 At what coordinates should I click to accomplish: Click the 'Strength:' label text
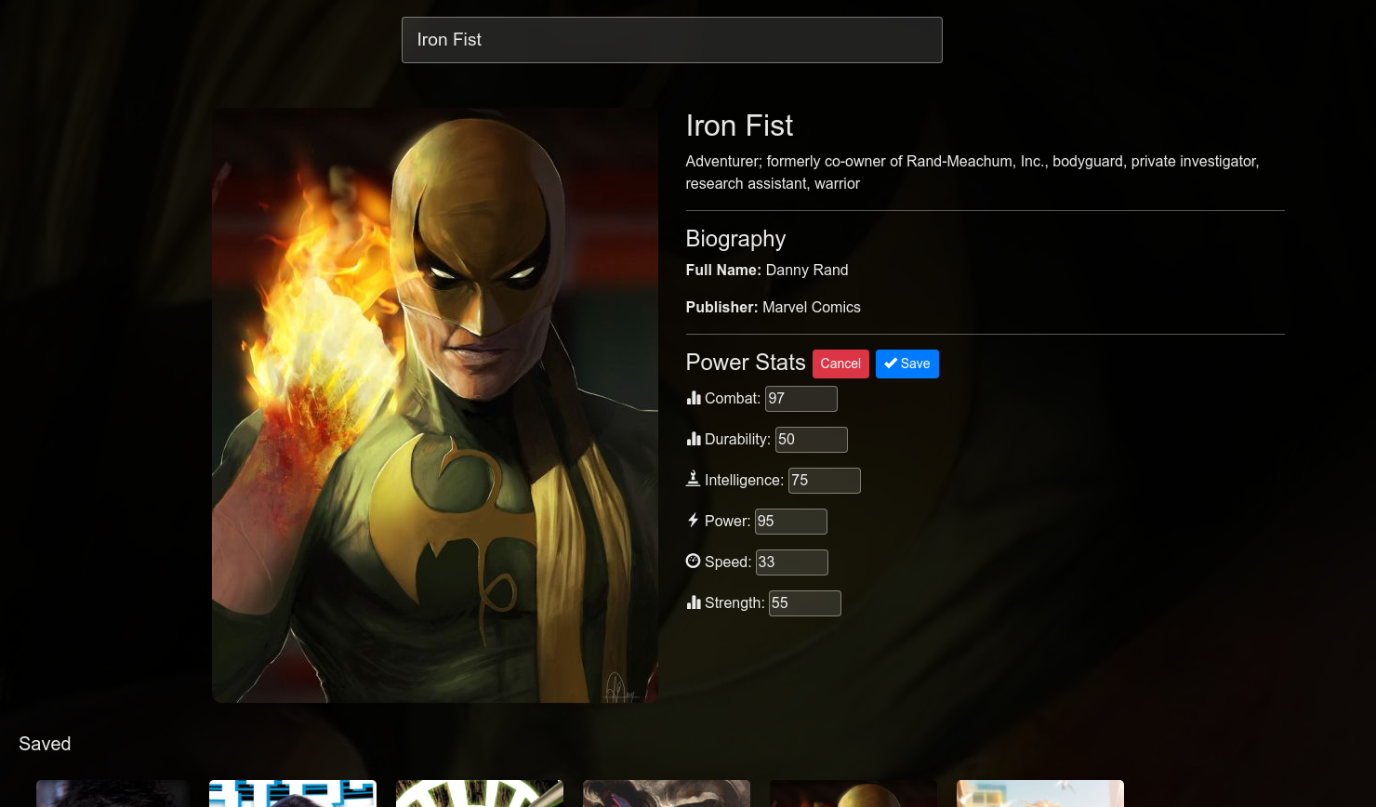734,602
